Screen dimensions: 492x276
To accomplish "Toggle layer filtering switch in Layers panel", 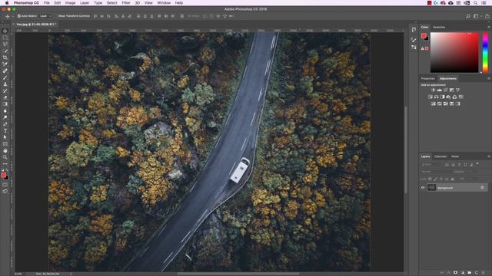I will click(x=477, y=163).
